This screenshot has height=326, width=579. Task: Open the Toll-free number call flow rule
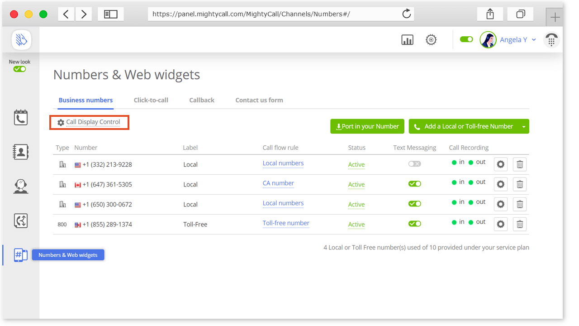[286, 223]
